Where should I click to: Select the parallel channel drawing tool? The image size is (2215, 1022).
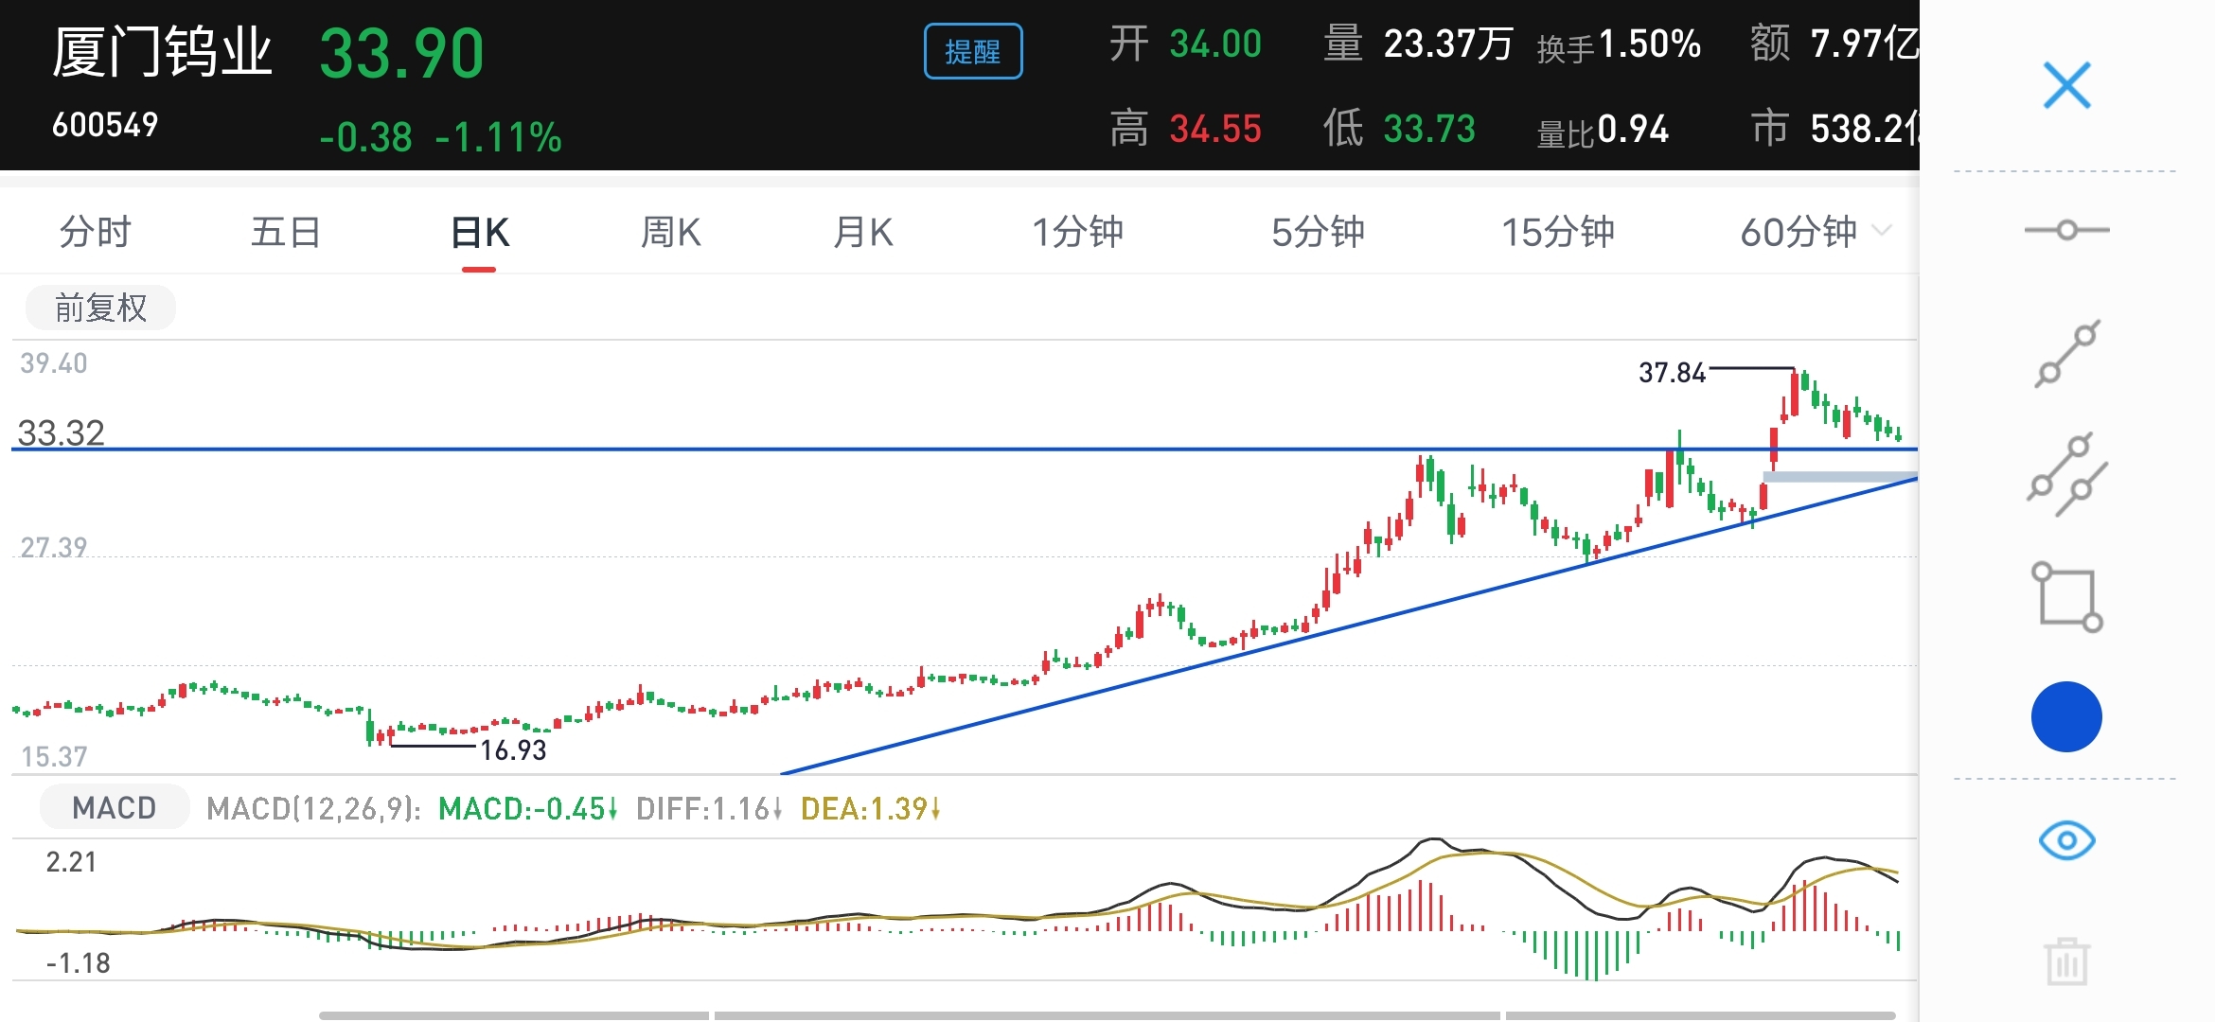[2067, 475]
